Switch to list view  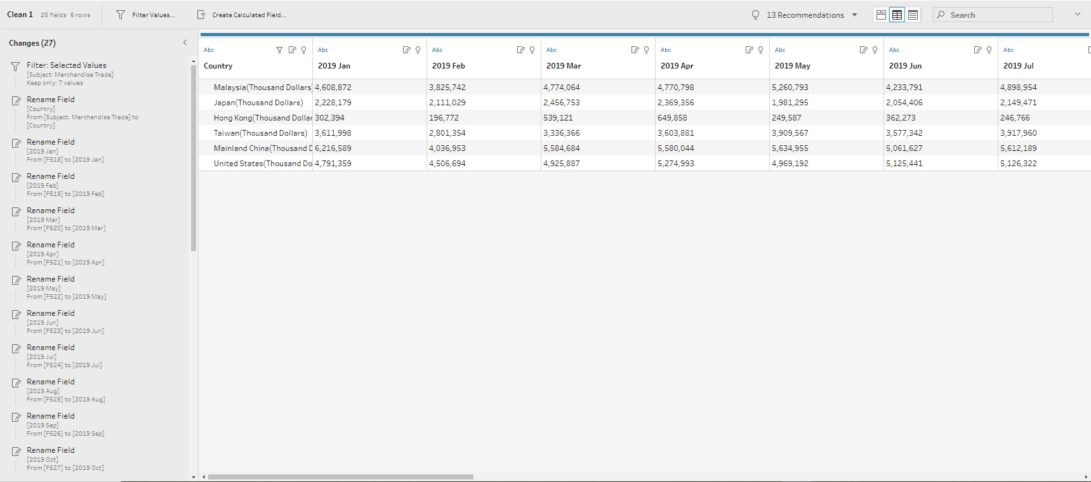tap(913, 15)
